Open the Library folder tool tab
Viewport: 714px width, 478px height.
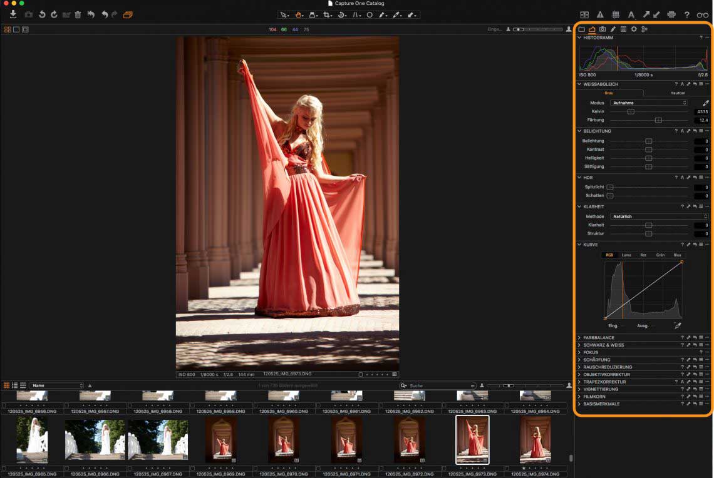(x=581, y=29)
